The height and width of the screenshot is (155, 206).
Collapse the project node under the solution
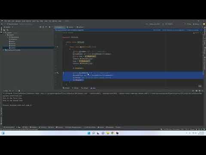click(6, 35)
